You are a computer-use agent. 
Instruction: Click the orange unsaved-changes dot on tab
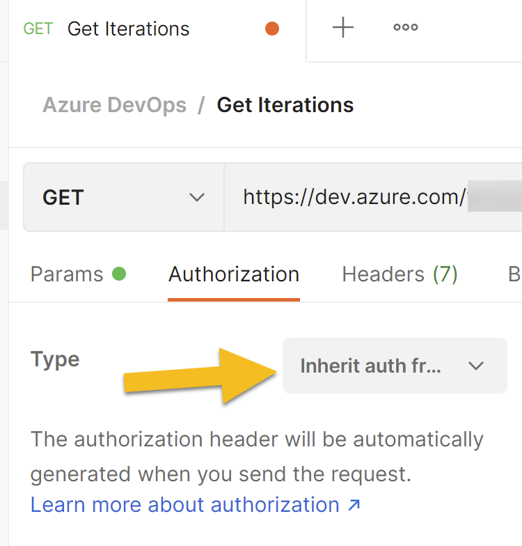tap(272, 29)
